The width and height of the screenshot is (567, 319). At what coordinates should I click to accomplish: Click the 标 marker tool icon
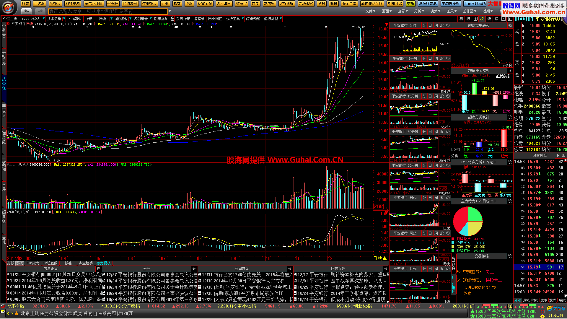pos(468,19)
